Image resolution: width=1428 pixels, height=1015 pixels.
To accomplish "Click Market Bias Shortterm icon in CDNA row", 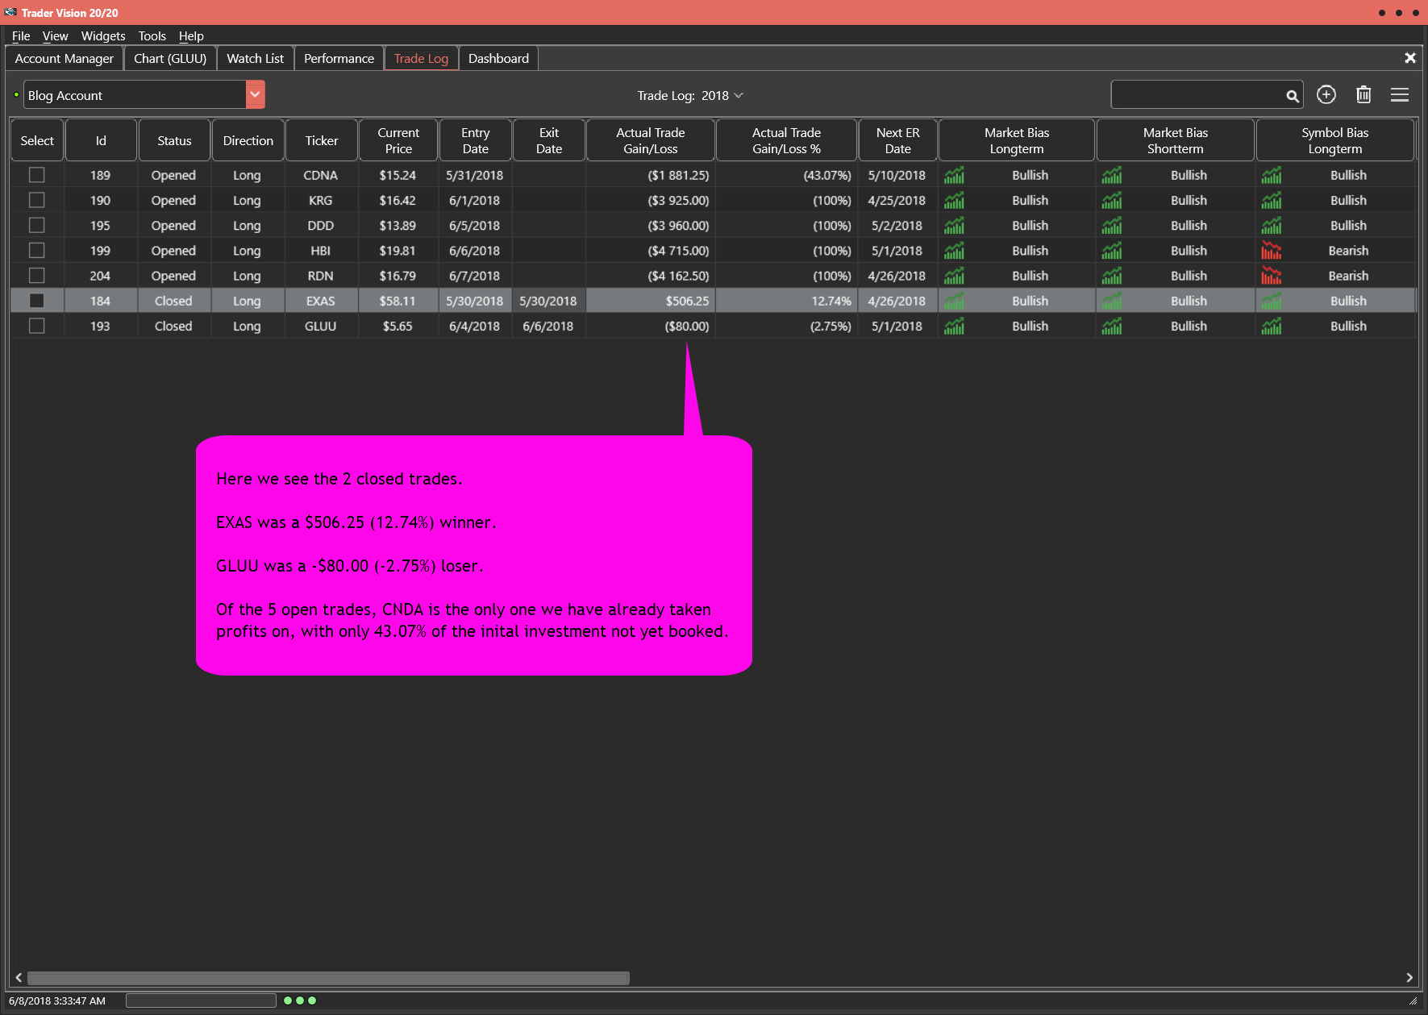I will click(x=1112, y=175).
